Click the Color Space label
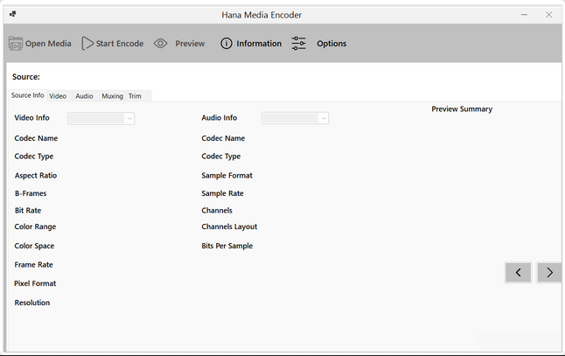This screenshot has height=356, width=565. (34, 246)
